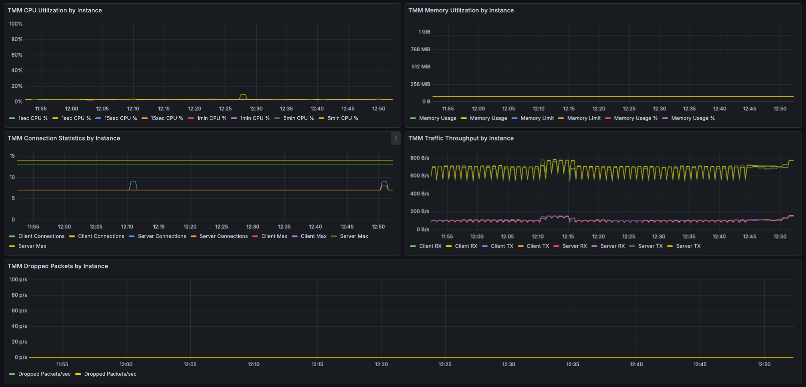Click the orange Client TX color swatch
Screen dimensions: 806x387
click(521, 247)
